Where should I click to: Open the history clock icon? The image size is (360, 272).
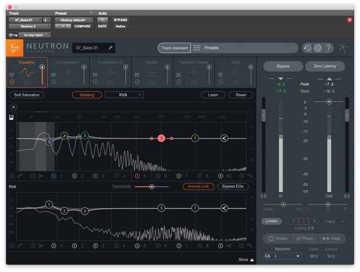[307, 48]
